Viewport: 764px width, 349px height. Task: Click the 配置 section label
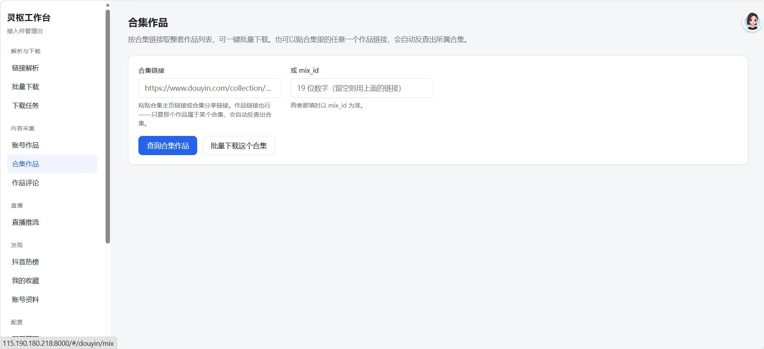[x=17, y=322]
